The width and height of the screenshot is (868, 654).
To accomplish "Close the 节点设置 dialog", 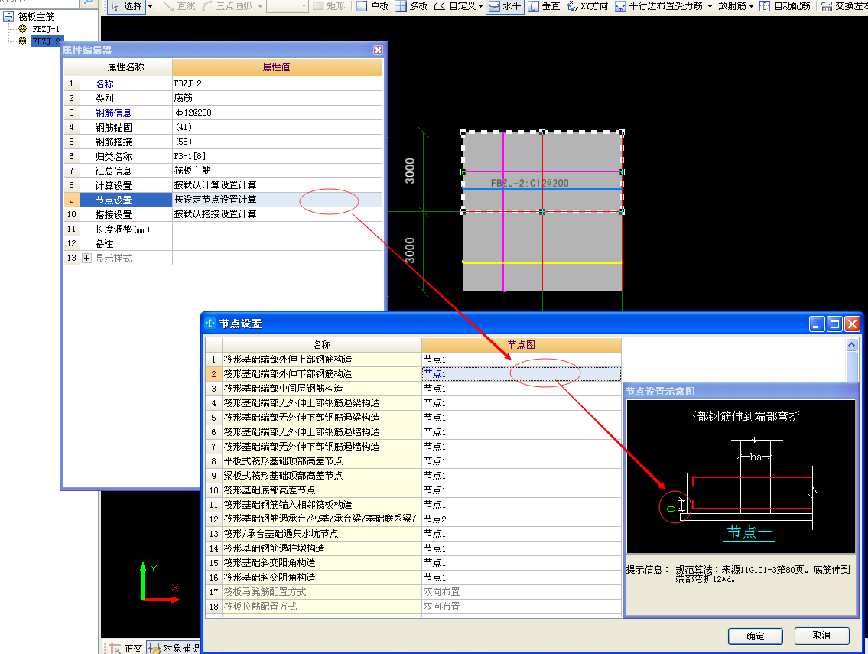I will (x=852, y=324).
